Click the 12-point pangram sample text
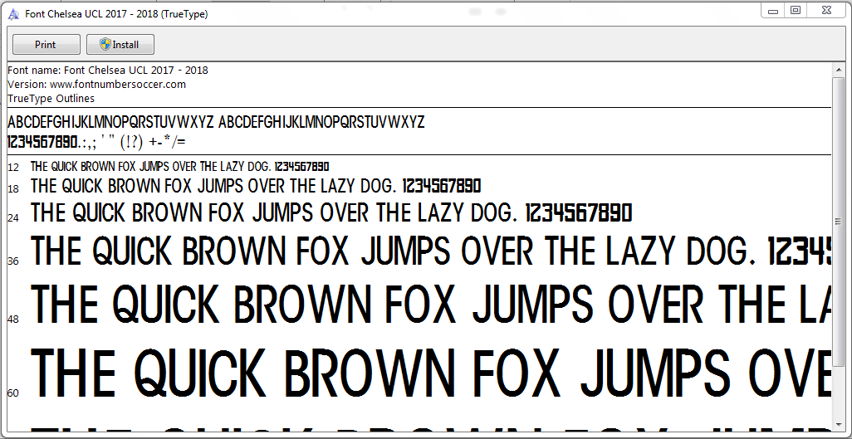This screenshot has height=439, width=852. (180, 166)
